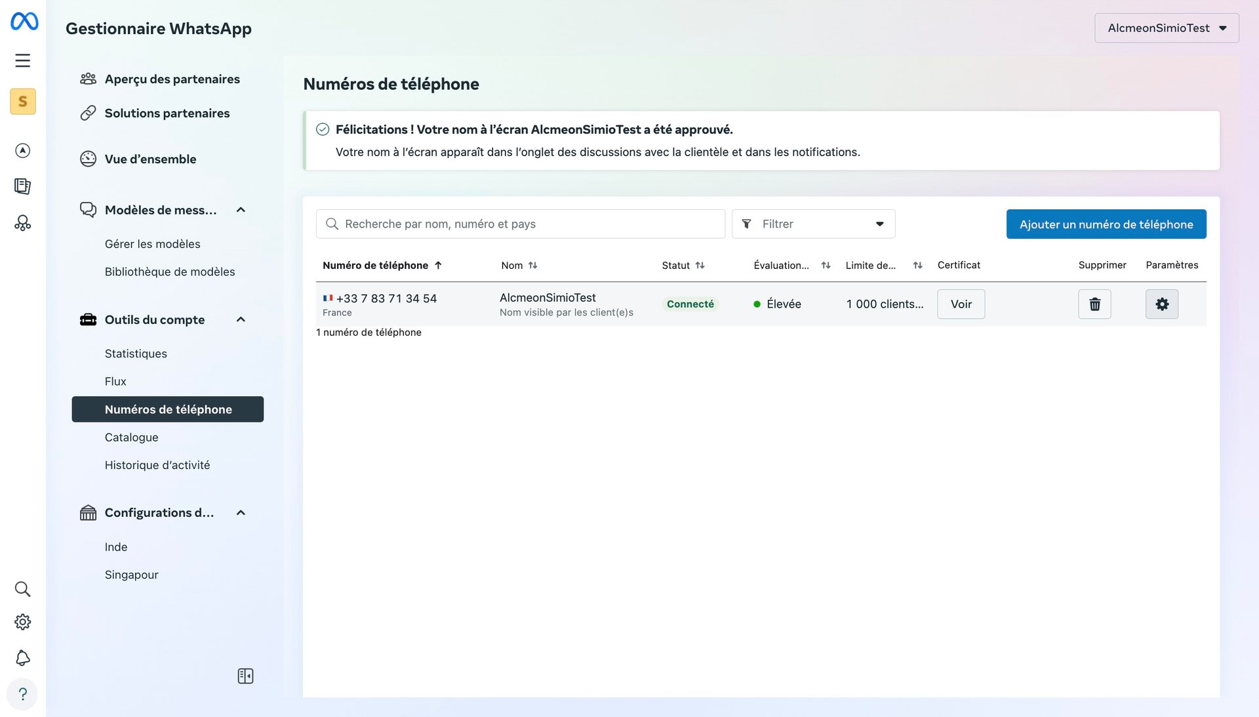Click the notifications bell icon

[x=23, y=658]
